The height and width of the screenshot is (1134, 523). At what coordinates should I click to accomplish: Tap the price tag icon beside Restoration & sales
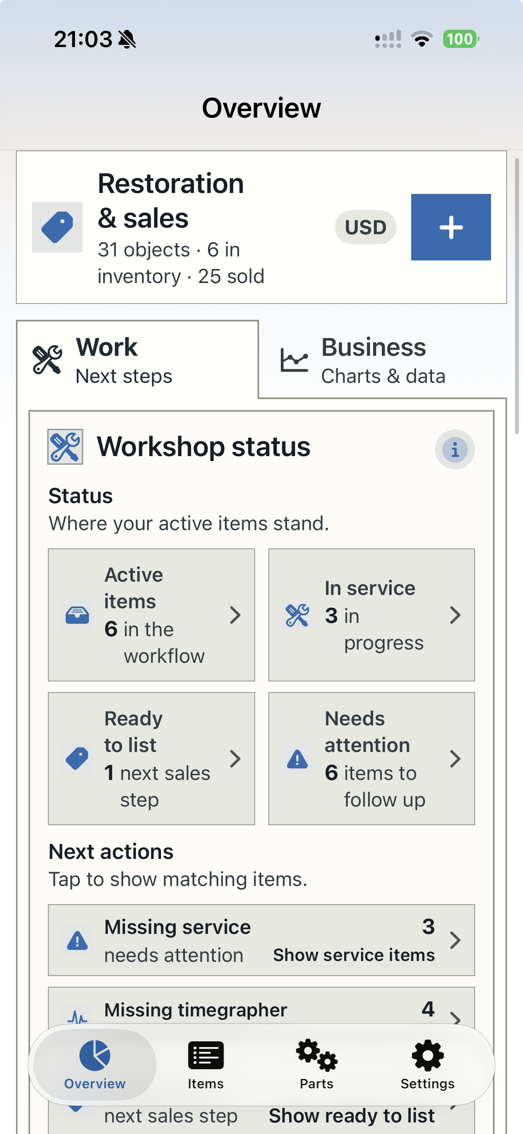[57, 227]
